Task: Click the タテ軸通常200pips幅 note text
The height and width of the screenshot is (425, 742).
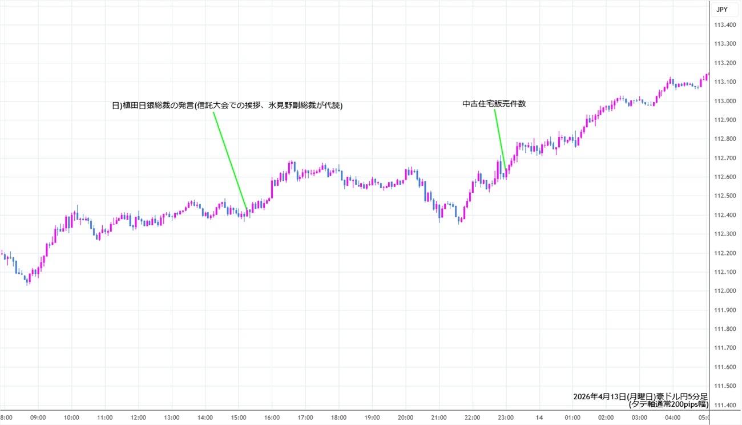Action: [668, 404]
